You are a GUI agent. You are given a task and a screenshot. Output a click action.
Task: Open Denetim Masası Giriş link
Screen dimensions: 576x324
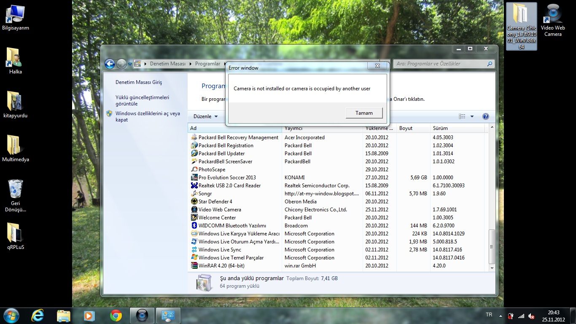pos(139,82)
